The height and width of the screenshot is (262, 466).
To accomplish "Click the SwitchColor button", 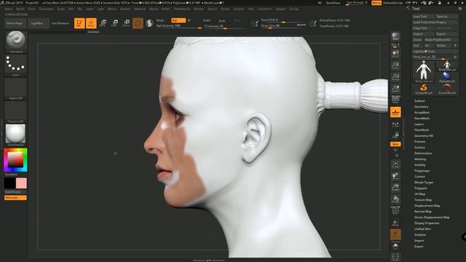I will pos(13,192).
